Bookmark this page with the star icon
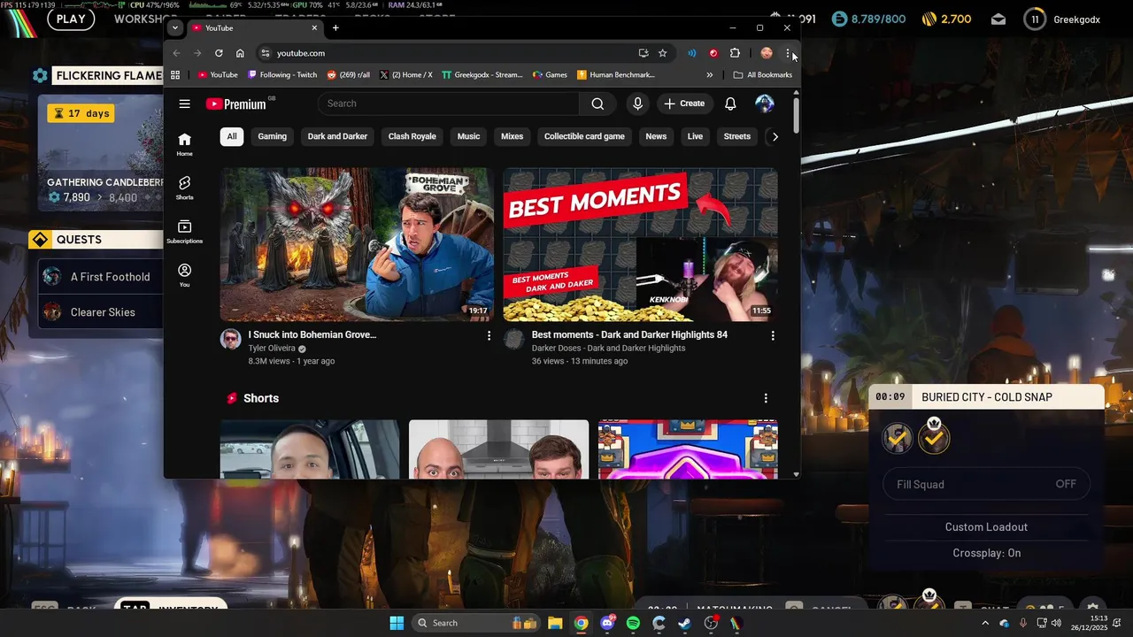Screen dimensions: 1133x637 click(x=662, y=53)
